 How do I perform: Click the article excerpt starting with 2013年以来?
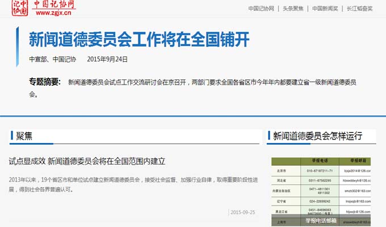pyautogui.click(x=134, y=184)
